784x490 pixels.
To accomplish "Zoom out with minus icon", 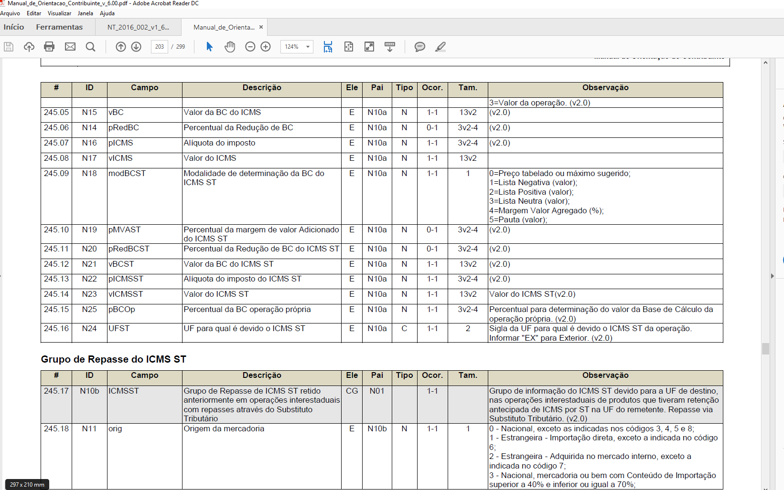I will point(250,47).
